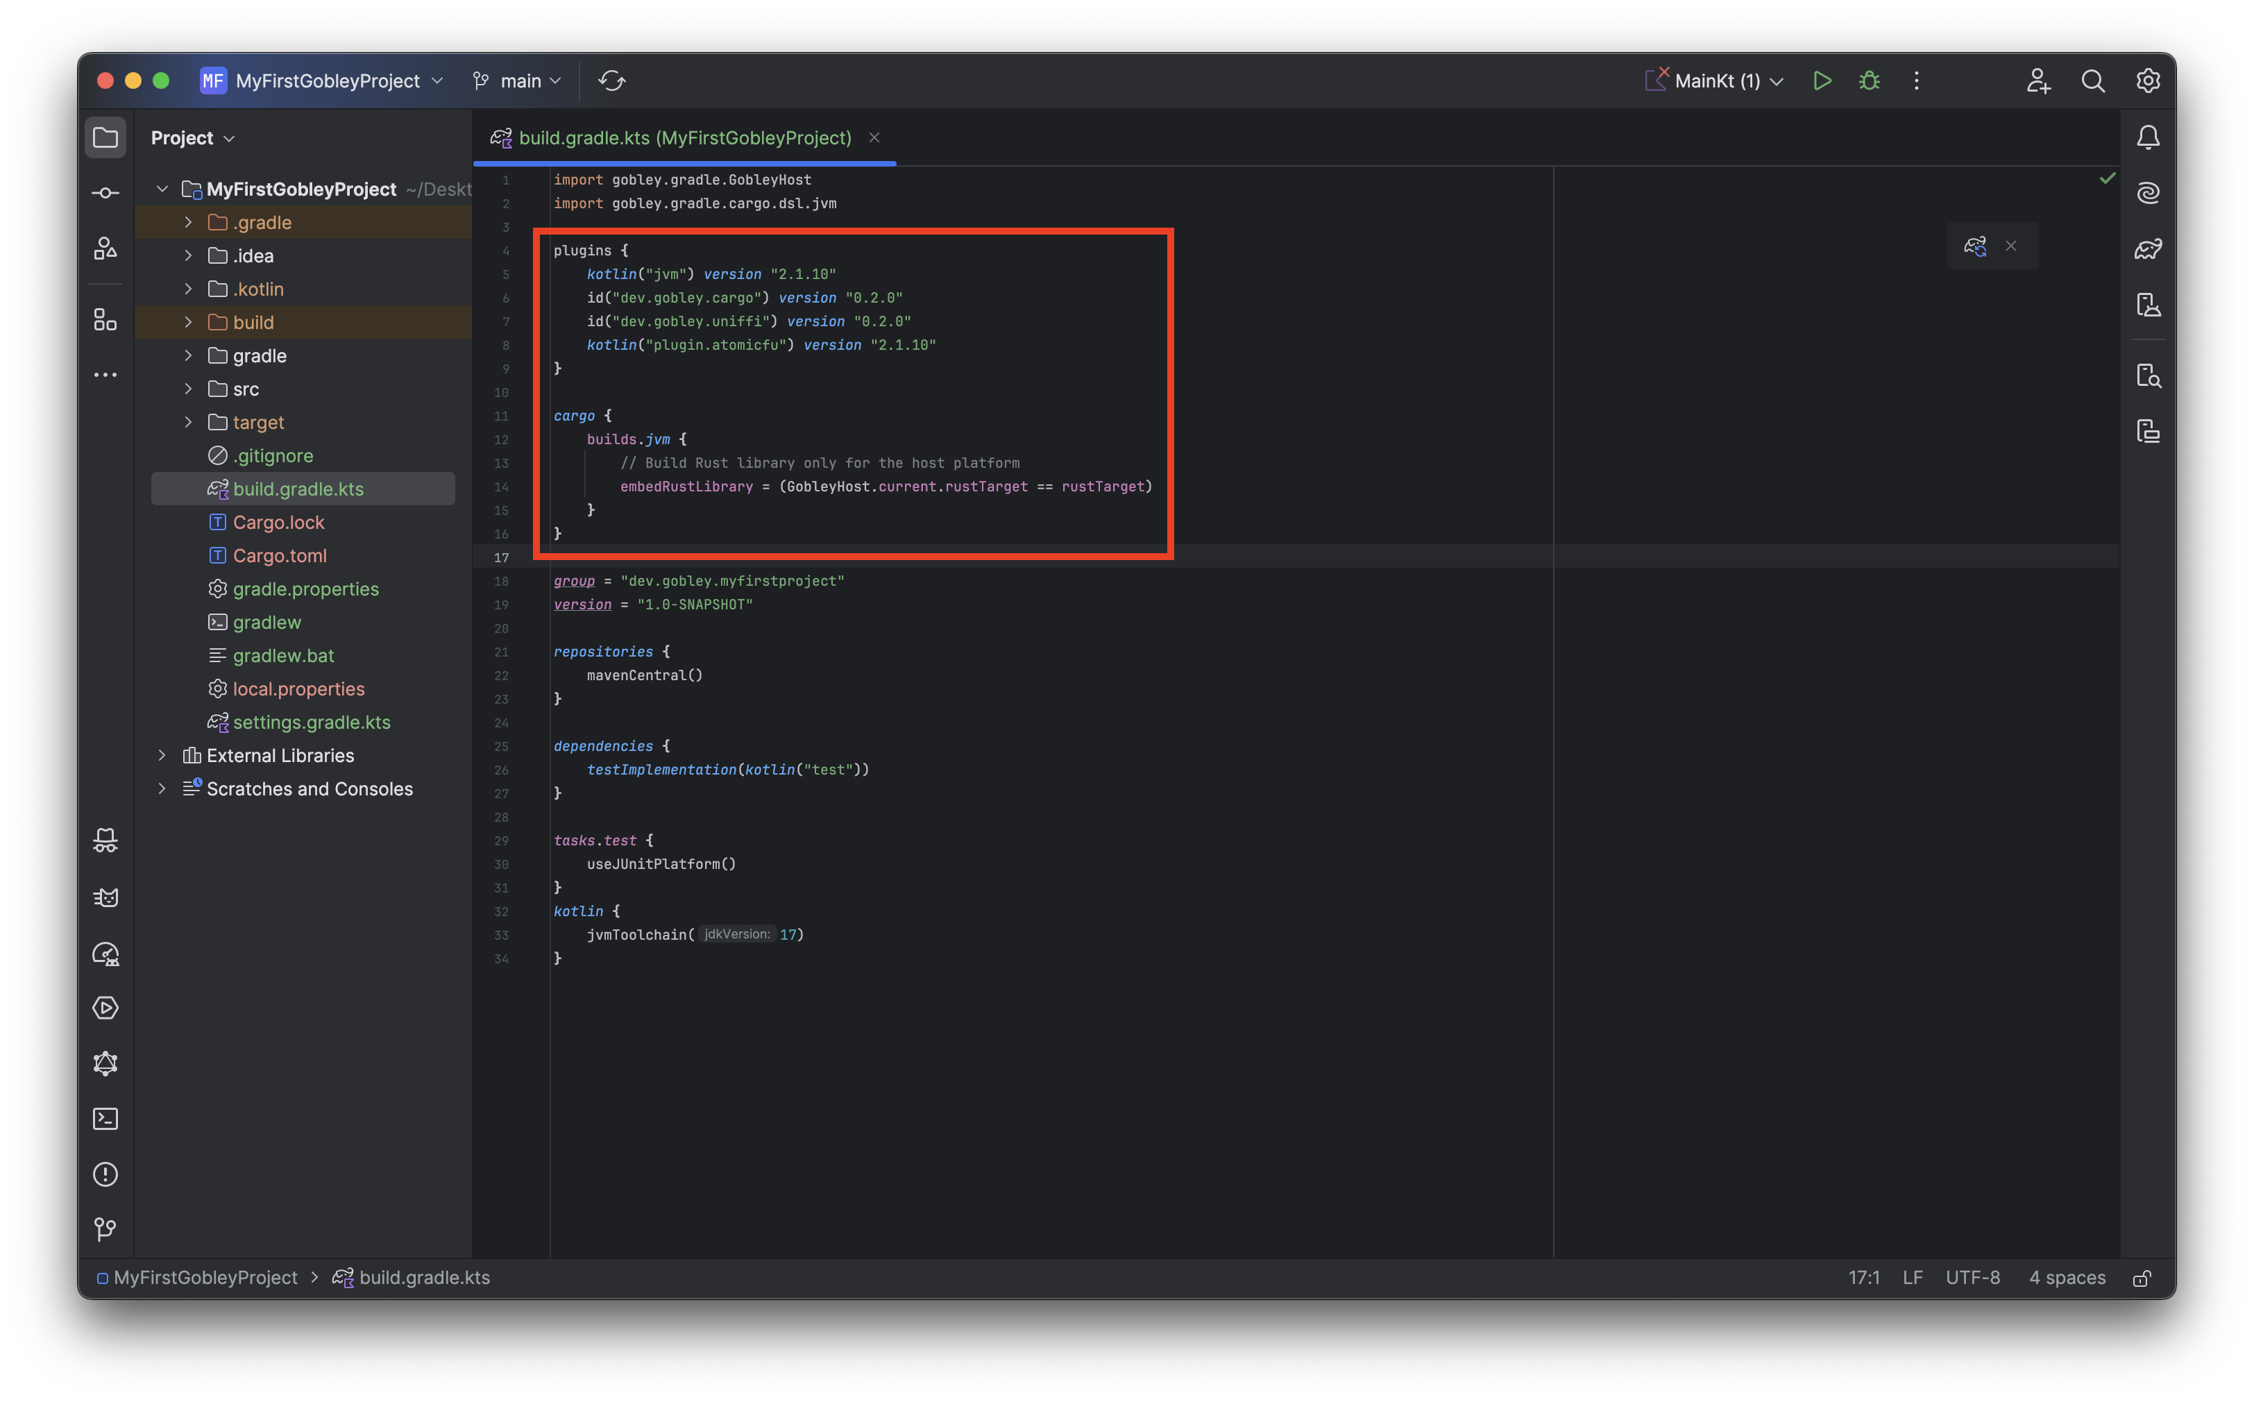Expand the .gradle folder

[x=188, y=223]
